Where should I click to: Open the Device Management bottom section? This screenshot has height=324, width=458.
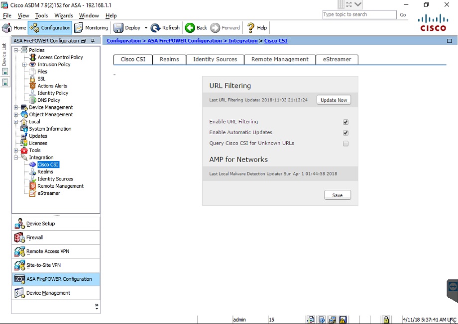(x=56, y=293)
